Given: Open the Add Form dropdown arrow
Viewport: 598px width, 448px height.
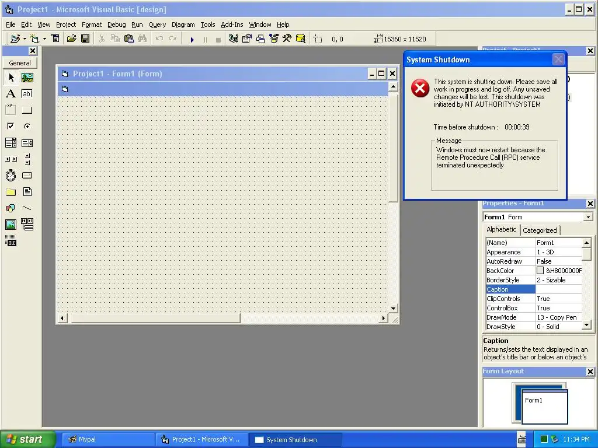Looking at the screenshot, I should [x=44, y=39].
